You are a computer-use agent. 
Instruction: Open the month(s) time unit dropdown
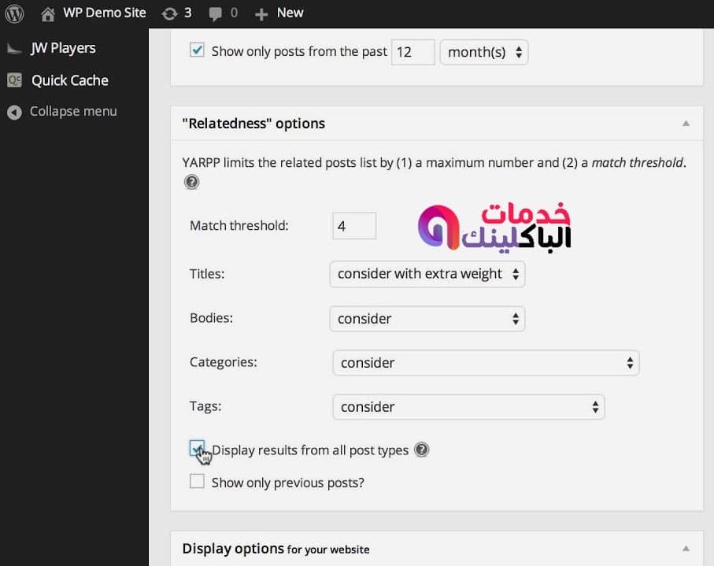(x=483, y=51)
